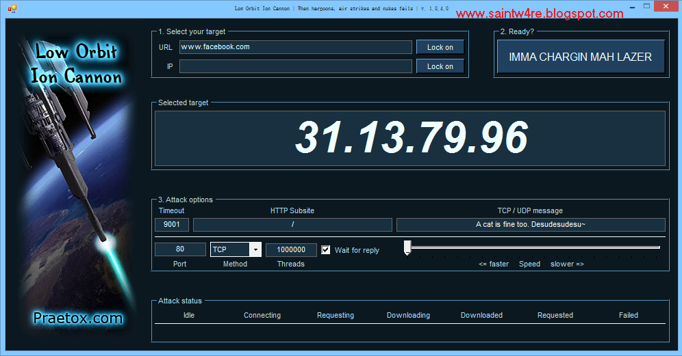Click the app icon in title bar
The image size is (682, 356).
click(12, 9)
